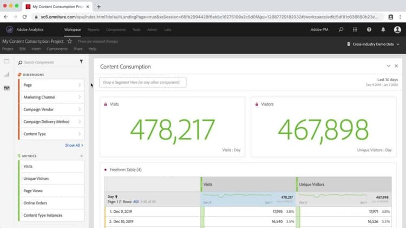Toggle the Visitors lock icon
The height and width of the screenshot is (228, 406).
(257, 104)
